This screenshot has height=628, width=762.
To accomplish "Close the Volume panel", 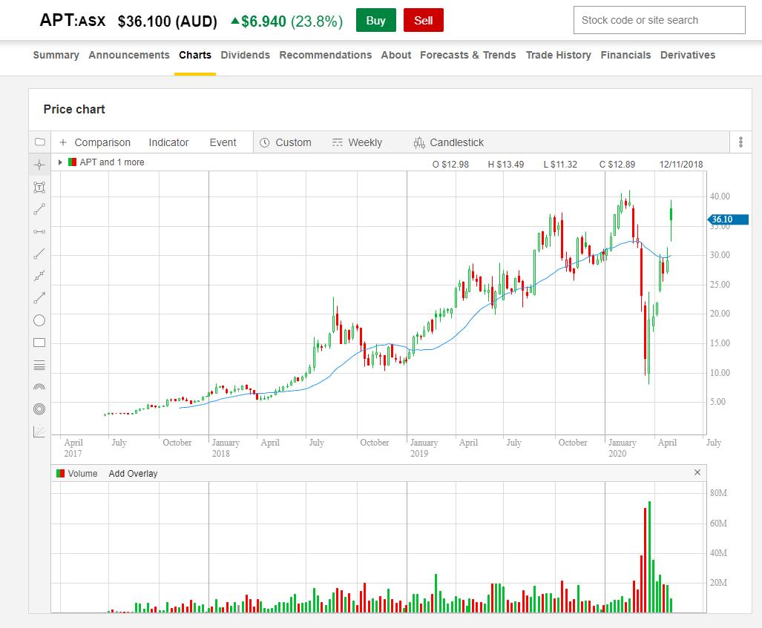I will [697, 472].
